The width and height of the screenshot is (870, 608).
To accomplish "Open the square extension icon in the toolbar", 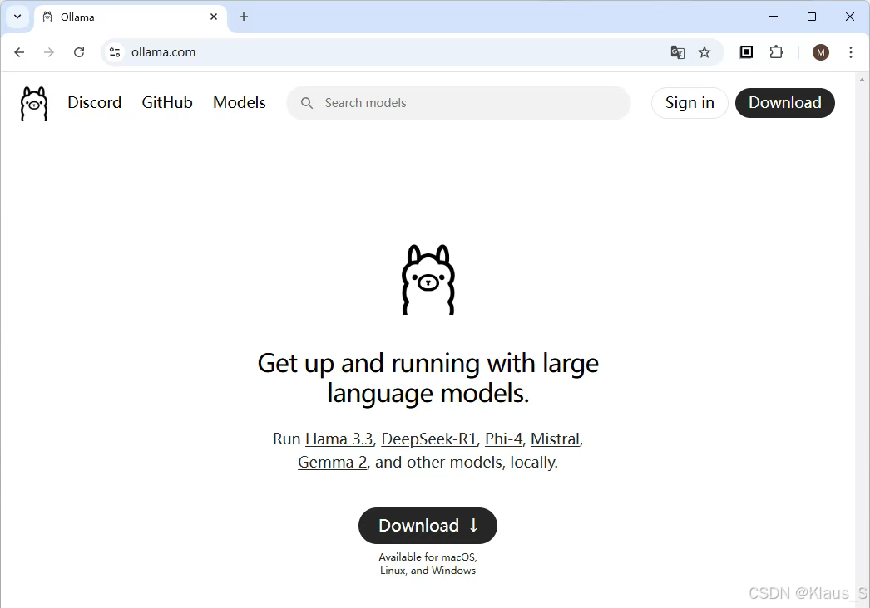I will click(x=746, y=52).
